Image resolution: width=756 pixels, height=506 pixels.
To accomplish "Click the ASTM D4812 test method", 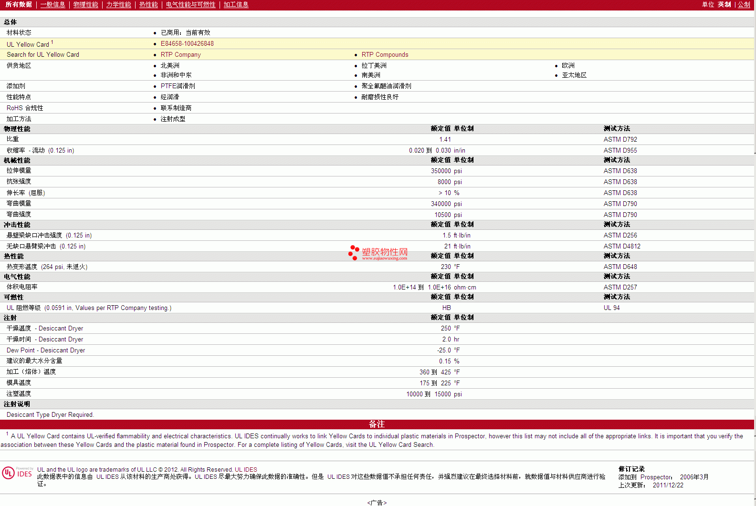I will coord(622,247).
